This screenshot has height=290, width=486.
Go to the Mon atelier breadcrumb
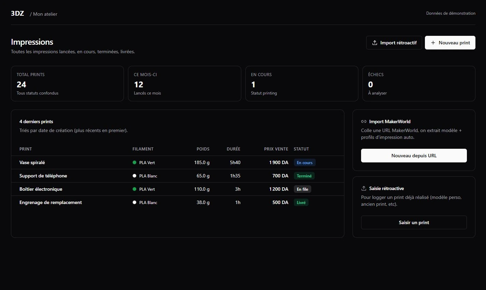coord(45,14)
